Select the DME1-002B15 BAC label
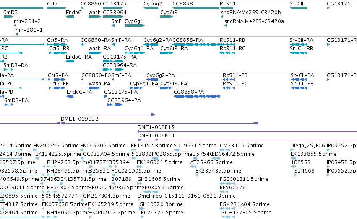The image size is (357, 219). 156,127
